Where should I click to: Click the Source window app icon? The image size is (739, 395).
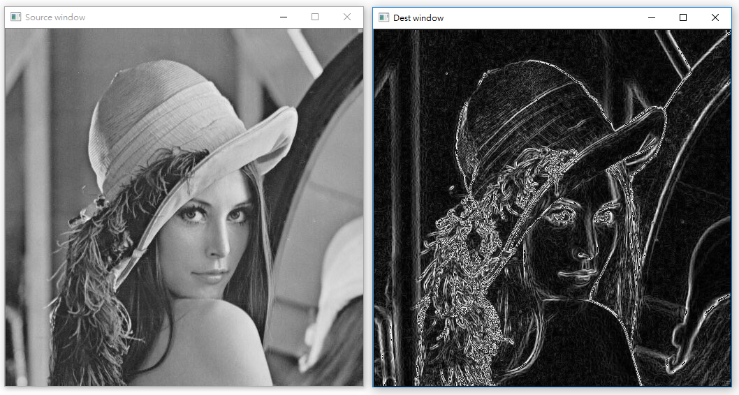15,17
